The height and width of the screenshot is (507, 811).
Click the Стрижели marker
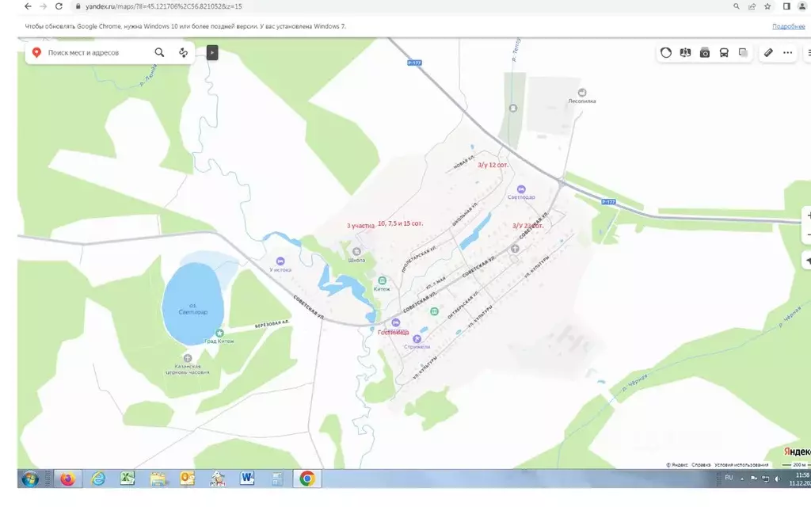(417, 339)
